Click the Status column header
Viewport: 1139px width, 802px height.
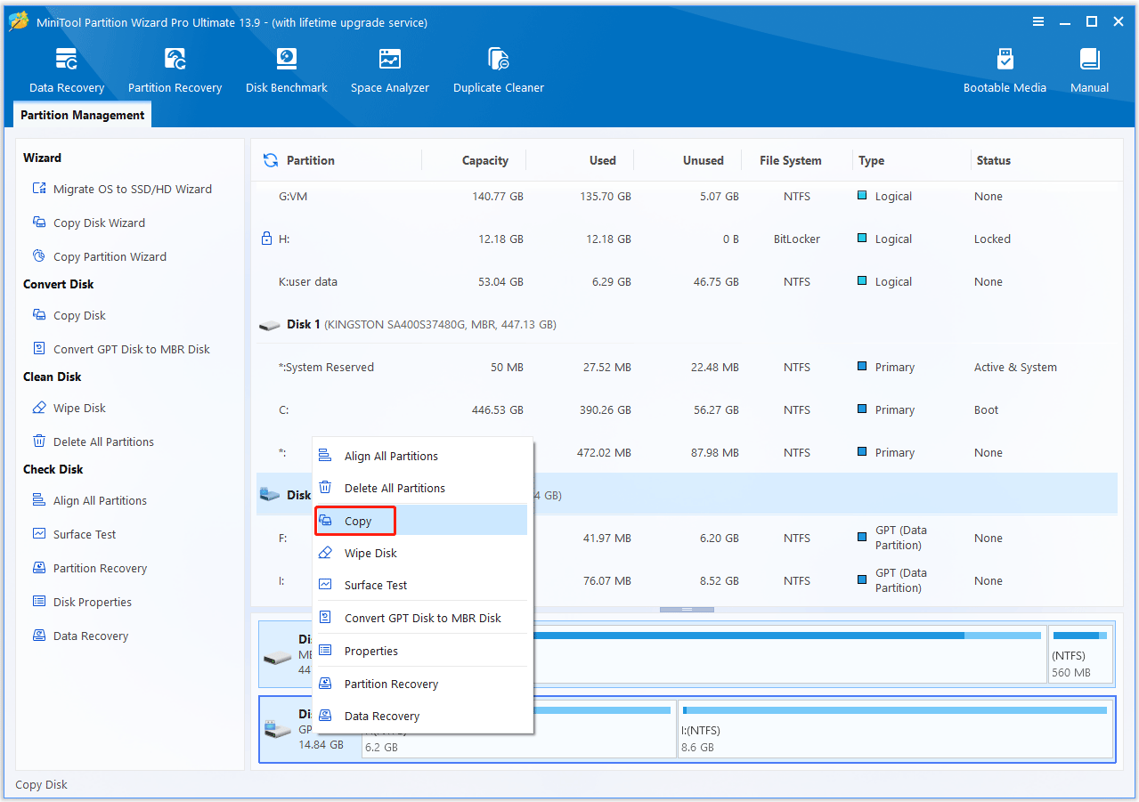[993, 160]
